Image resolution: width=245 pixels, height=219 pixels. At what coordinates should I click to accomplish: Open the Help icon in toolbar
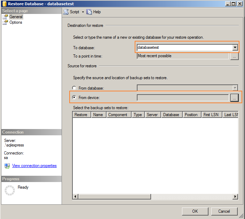click(89, 12)
